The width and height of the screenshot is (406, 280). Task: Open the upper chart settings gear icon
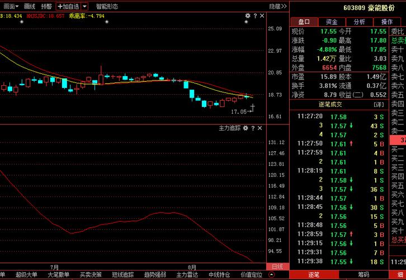point(248,16)
